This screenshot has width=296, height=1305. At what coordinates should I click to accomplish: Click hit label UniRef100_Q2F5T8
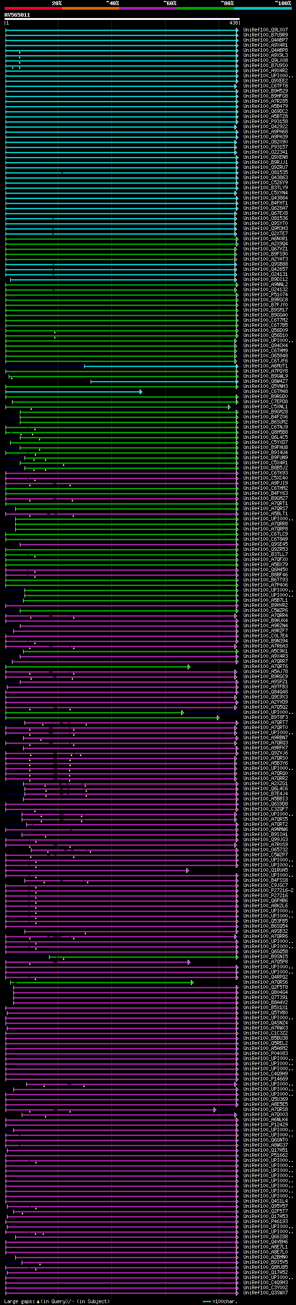tap(265, 987)
